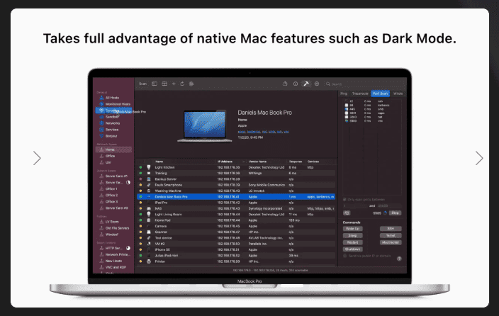Click the Scan toolbar button
Viewport: 499px width, 316px height.
tap(143, 84)
